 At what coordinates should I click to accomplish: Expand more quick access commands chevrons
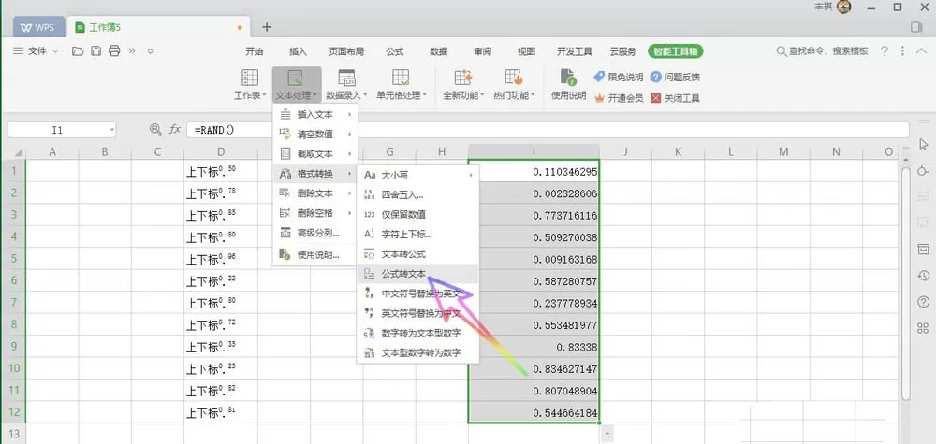(x=132, y=51)
